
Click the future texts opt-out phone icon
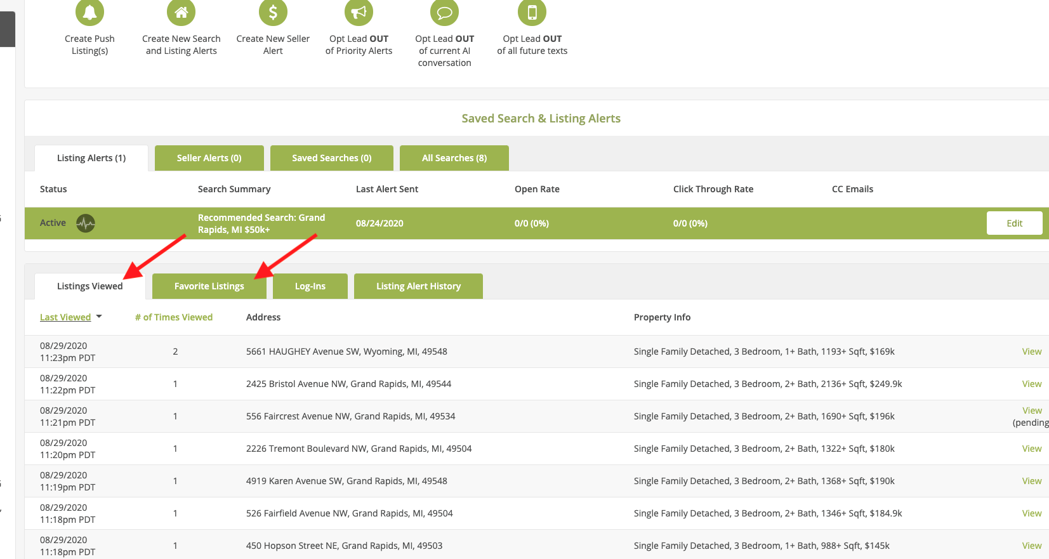coord(532,12)
